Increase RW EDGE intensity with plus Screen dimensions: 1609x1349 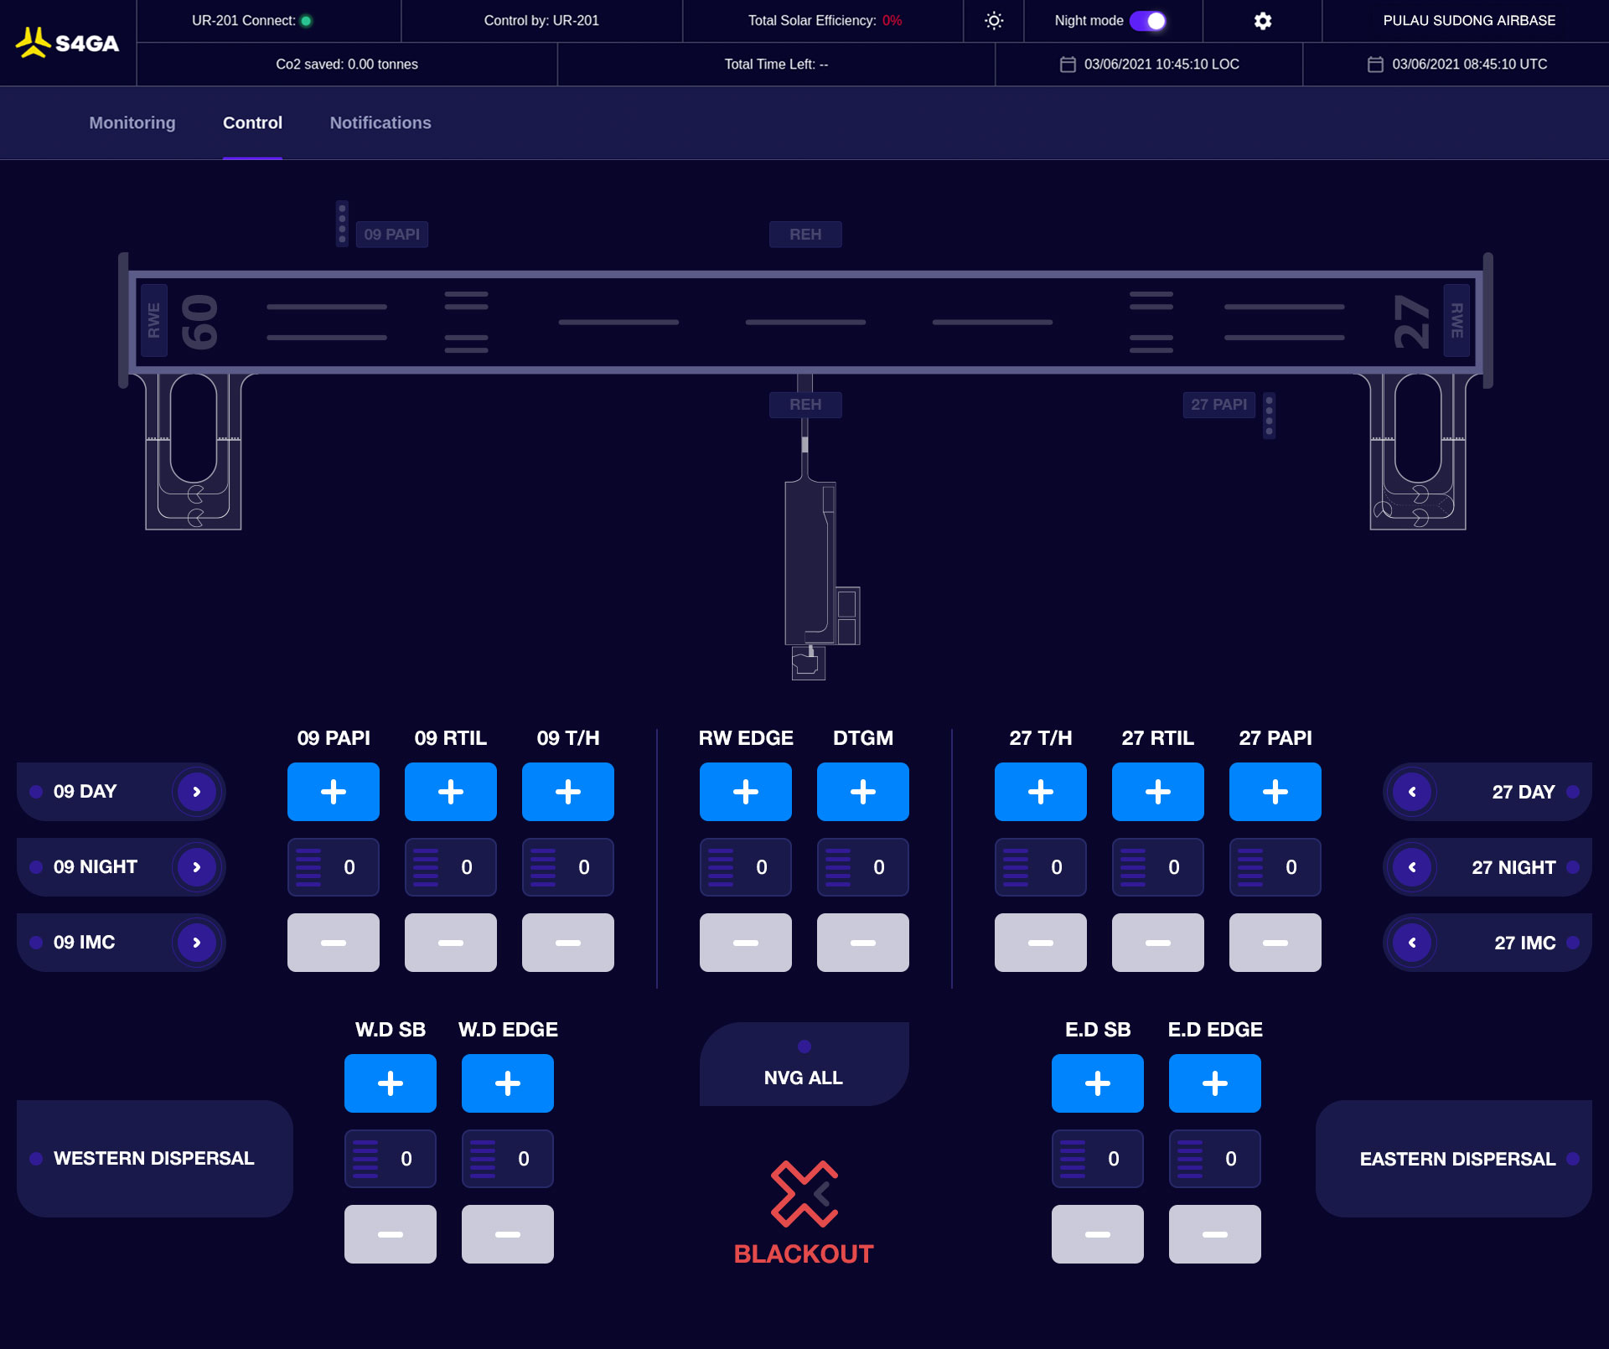click(746, 792)
